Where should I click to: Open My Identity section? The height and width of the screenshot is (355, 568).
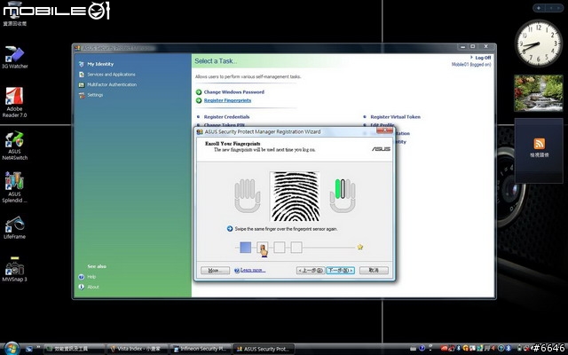[100, 64]
